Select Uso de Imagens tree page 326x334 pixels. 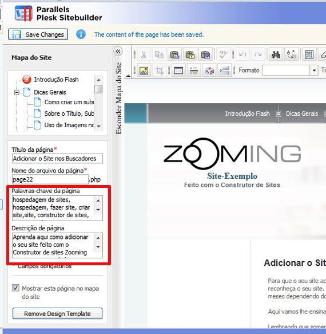[x=69, y=125]
